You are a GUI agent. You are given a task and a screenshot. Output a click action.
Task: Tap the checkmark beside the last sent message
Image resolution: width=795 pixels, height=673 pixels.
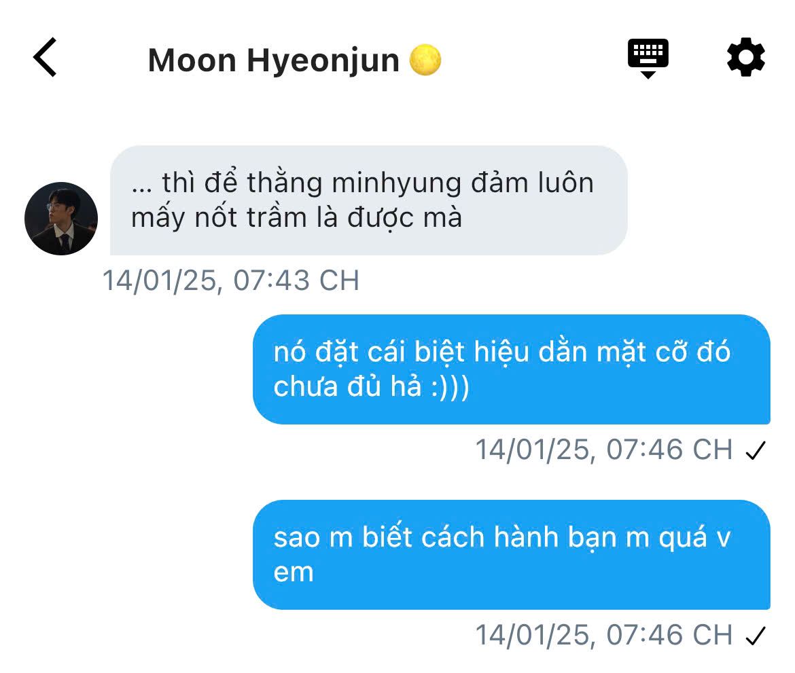click(x=756, y=636)
